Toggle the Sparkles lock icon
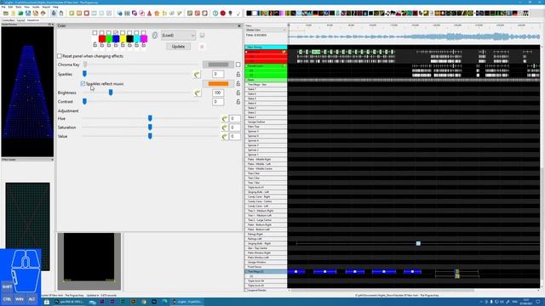 pyautogui.click(x=238, y=74)
